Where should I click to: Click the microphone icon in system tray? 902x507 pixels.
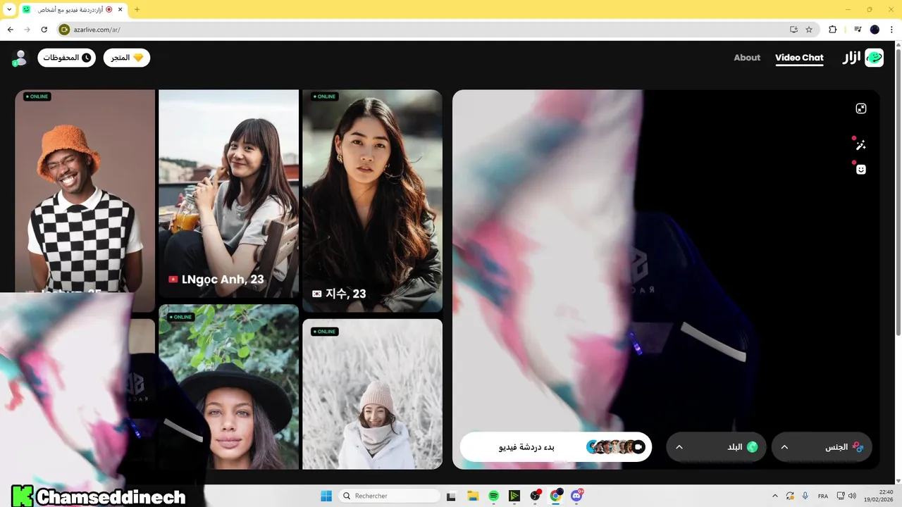coord(805,496)
